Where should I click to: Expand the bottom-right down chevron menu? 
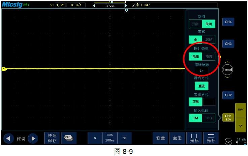tap(228, 141)
